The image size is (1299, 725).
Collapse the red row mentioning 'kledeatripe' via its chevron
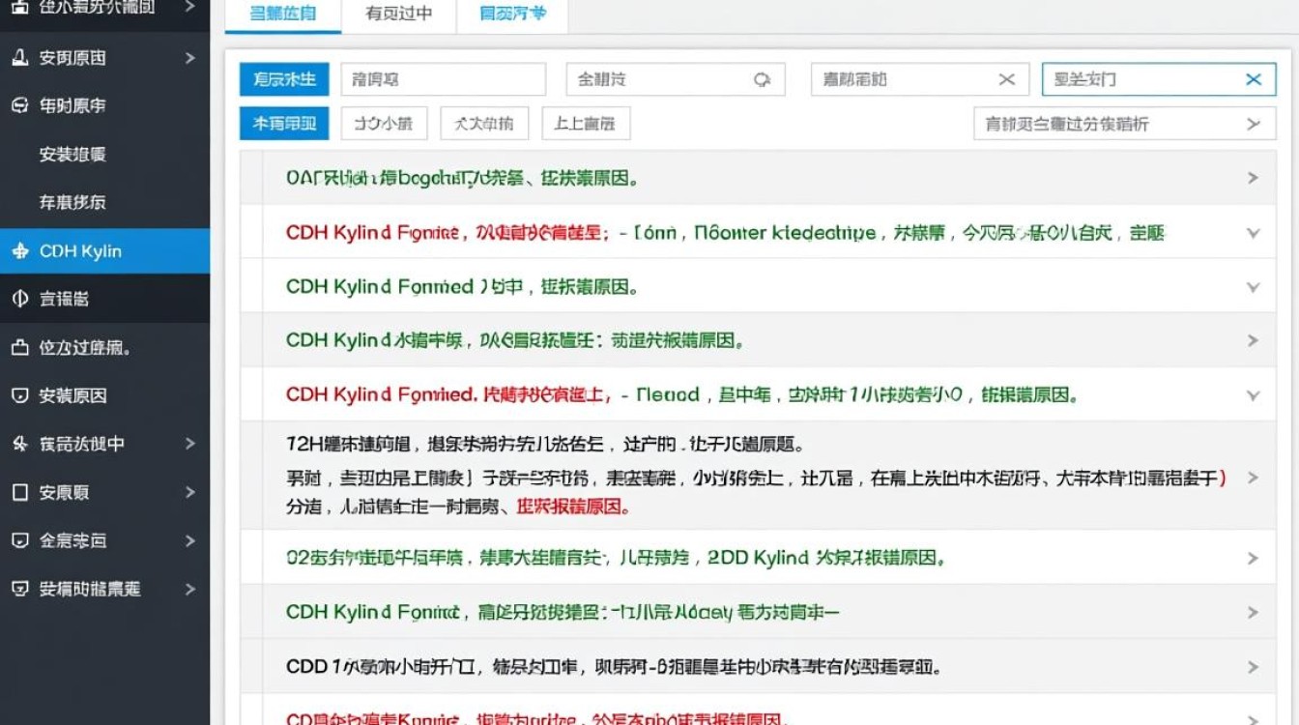click(x=1253, y=233)
